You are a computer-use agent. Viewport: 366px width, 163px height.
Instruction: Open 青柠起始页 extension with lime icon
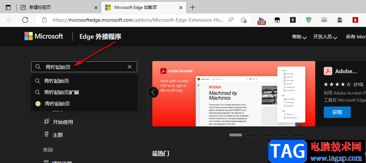pyautogui.click(x=84, y=104)
